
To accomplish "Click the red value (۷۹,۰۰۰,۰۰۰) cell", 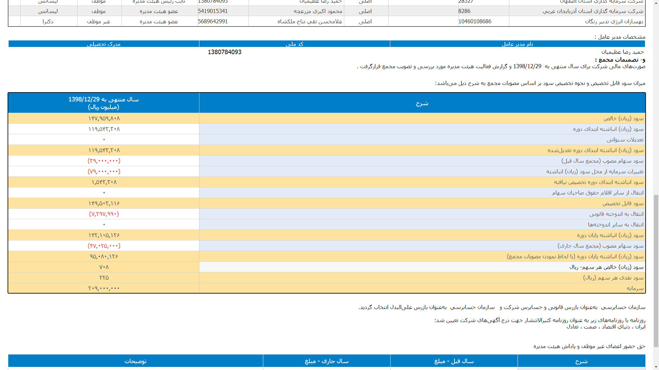I will 104,171.
